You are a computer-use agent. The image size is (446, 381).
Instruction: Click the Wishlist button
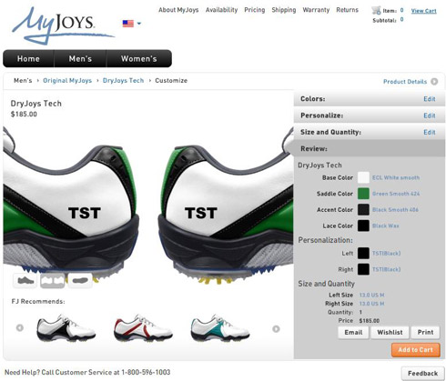point(390,333)
